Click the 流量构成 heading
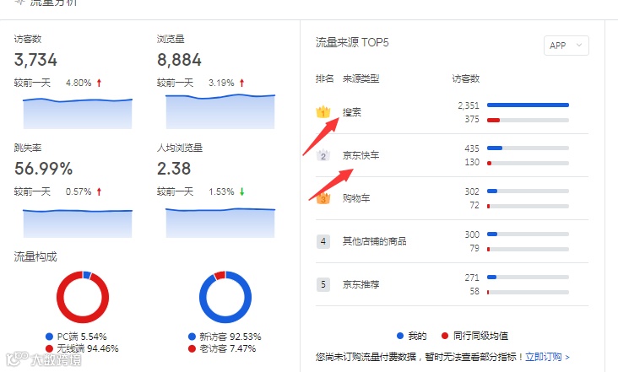This screenshot has width=618, height=372. pos(35,257)
